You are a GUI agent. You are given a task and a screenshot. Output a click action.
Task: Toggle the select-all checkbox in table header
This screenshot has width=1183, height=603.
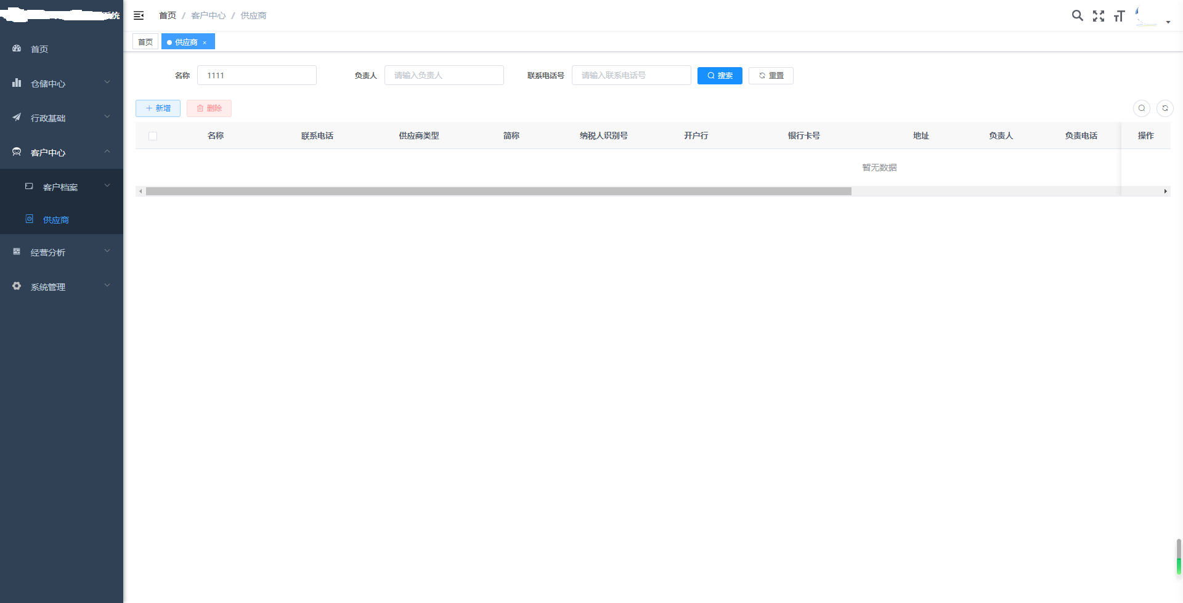point(153,136)
